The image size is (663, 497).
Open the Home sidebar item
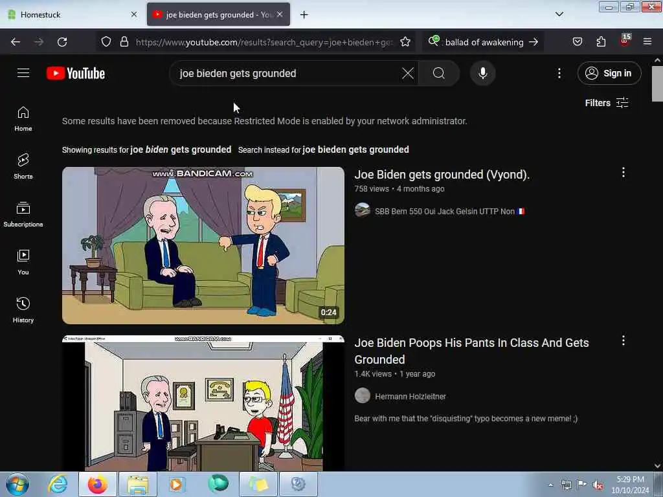point(23,119)
